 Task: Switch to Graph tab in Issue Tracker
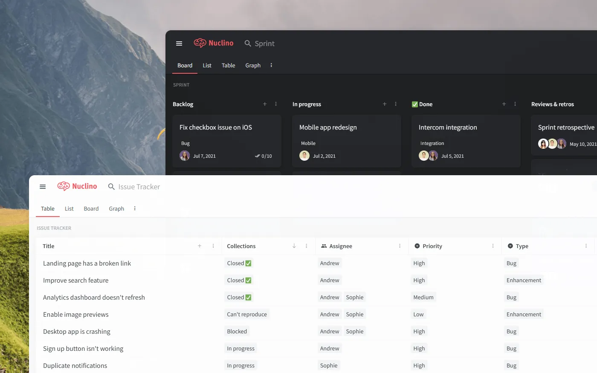(x=116, y=208)
